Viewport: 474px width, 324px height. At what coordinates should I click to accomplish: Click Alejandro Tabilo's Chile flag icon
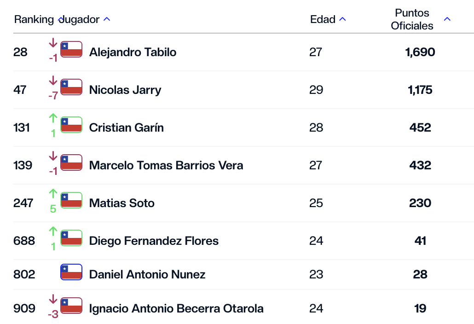pos(71,49)
